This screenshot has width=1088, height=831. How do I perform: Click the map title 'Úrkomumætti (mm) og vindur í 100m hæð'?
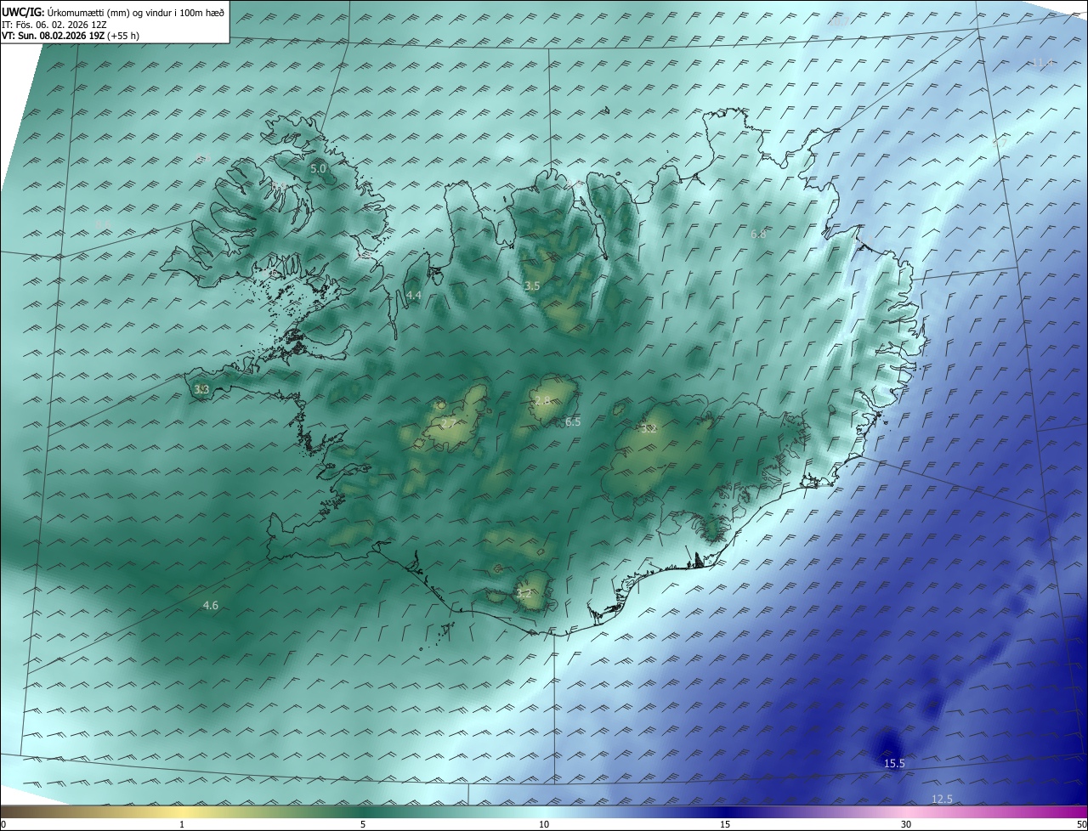pyautogui.click(x=135, y=12)
